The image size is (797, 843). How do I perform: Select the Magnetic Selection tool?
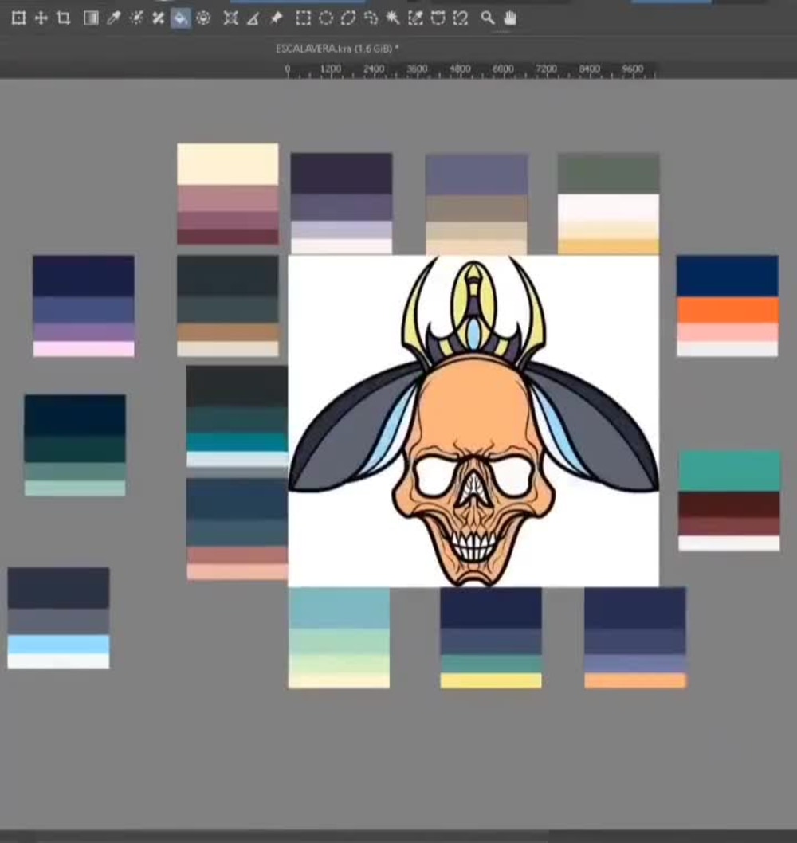coord(460,18)
